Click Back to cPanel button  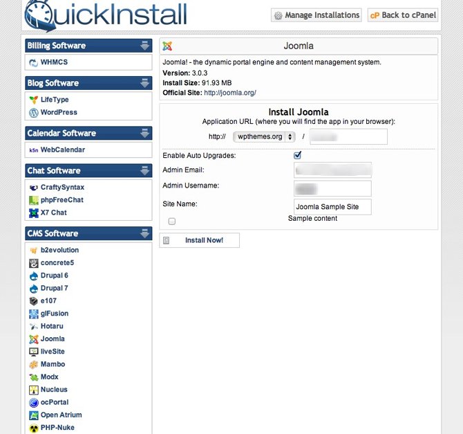(403, 15)
